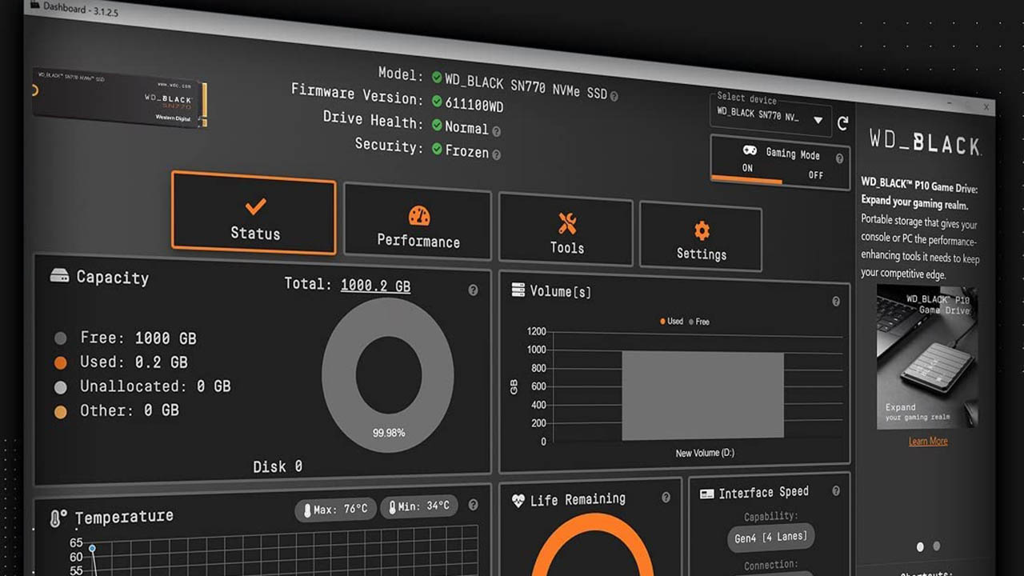
Task: Click the P10 Game Drive ad image
Action: coord(926,358)
